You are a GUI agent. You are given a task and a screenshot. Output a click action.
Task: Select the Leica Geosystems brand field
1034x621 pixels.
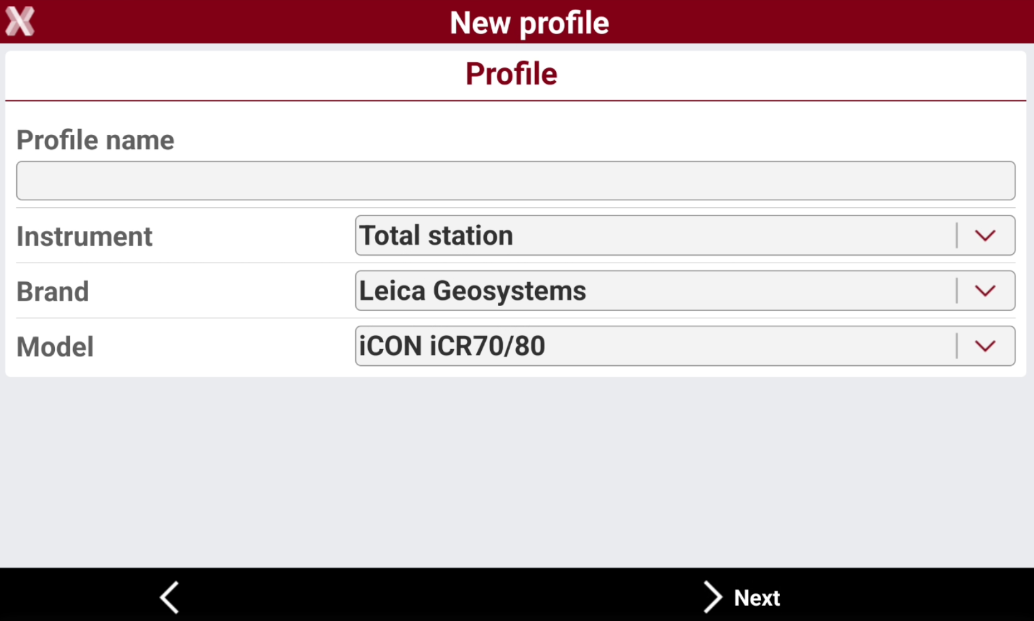pyautogui.click(x=685, y=291)
